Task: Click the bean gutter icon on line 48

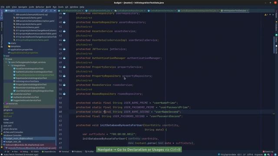Action: tap(64, 58)
